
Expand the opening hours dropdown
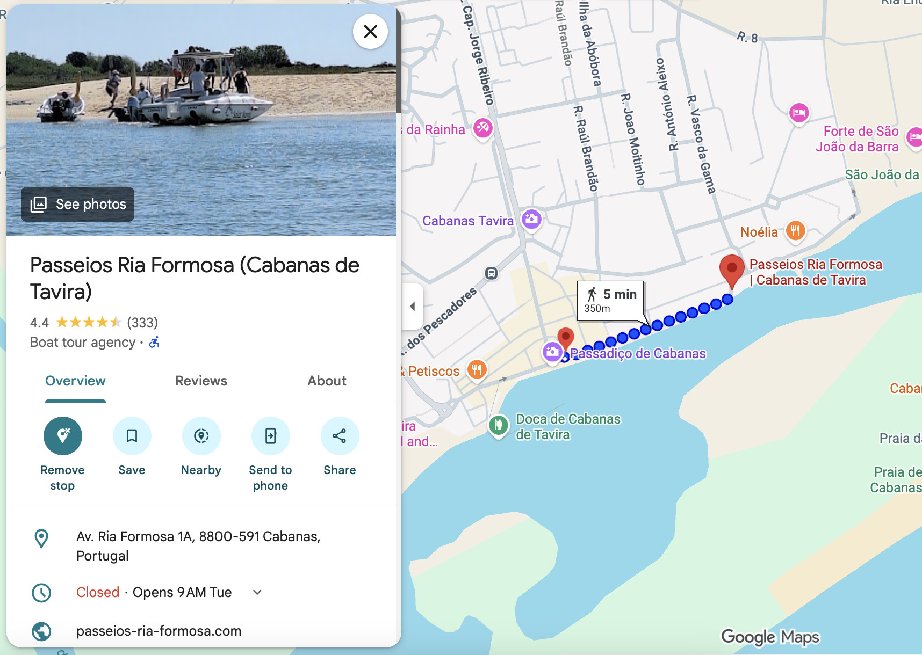[257, 592]
